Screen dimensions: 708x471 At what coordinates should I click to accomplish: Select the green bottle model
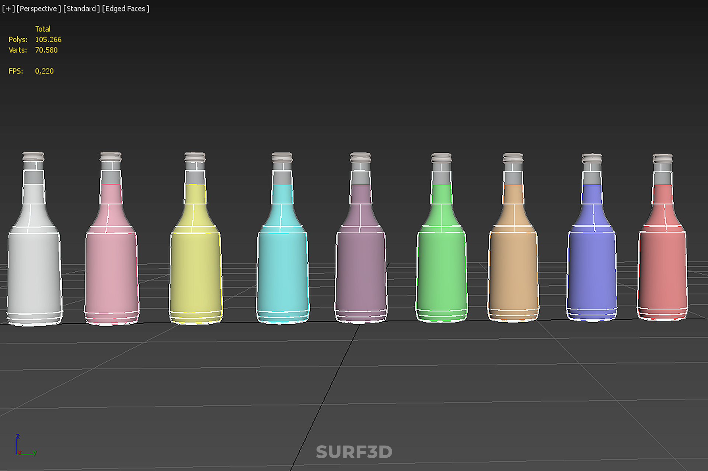click(x=442, y=272)
